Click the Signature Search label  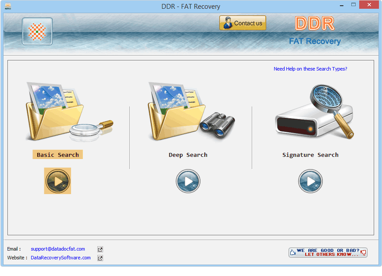[x=310, y=155]
